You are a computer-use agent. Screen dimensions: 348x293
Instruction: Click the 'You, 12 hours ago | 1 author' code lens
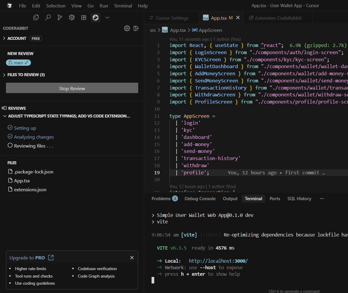coord(202,187)
